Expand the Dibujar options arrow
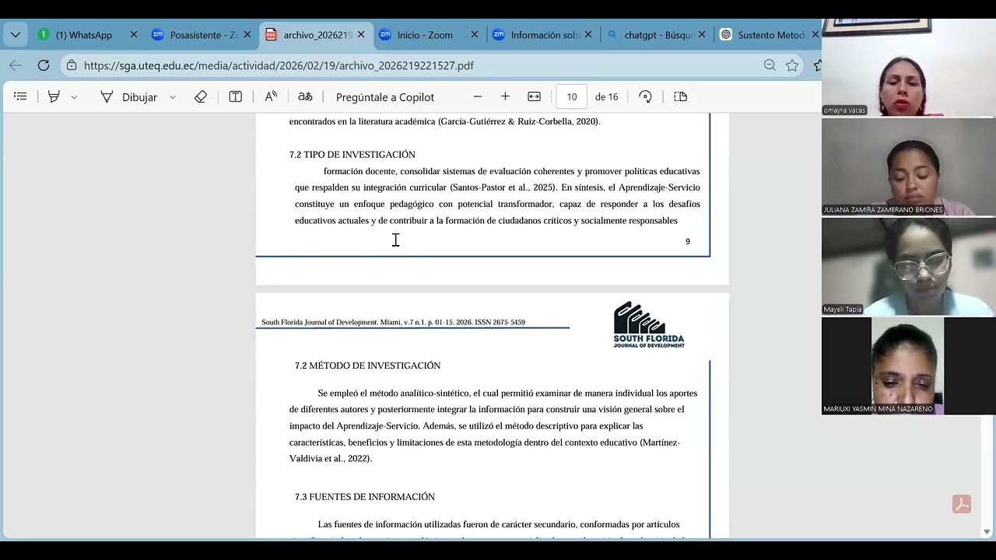The image size is (996, 560). pyautogui.click(x=173, y=97)
